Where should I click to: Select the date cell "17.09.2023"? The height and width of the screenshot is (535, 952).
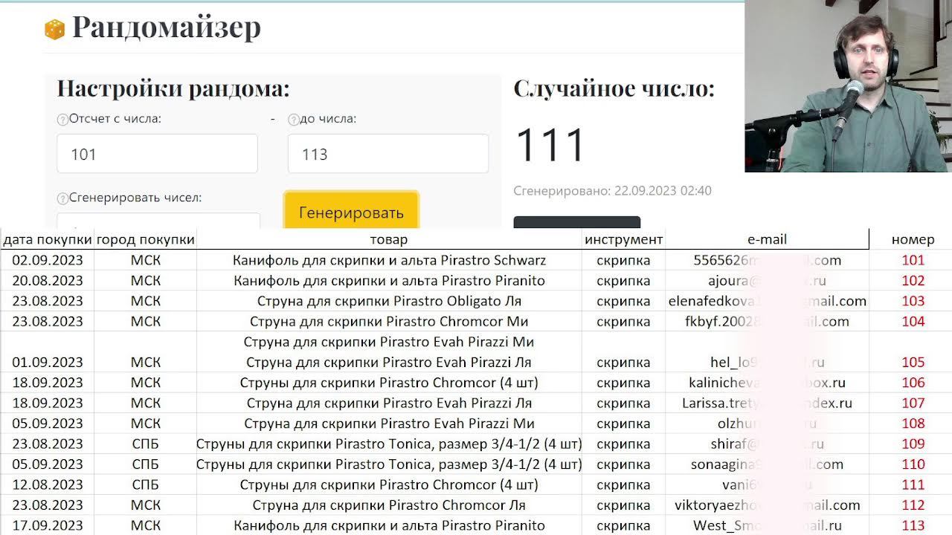click(x=48, y=525)
